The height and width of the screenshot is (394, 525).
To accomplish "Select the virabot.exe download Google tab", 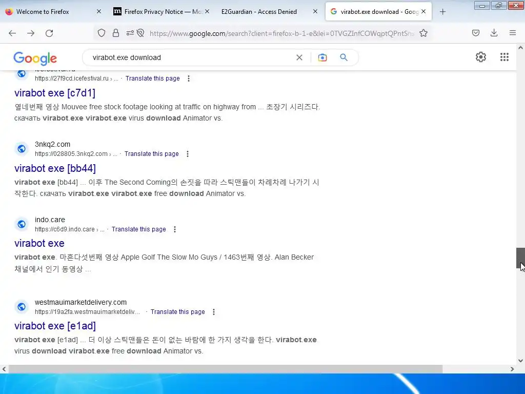I will pos(378,12).
